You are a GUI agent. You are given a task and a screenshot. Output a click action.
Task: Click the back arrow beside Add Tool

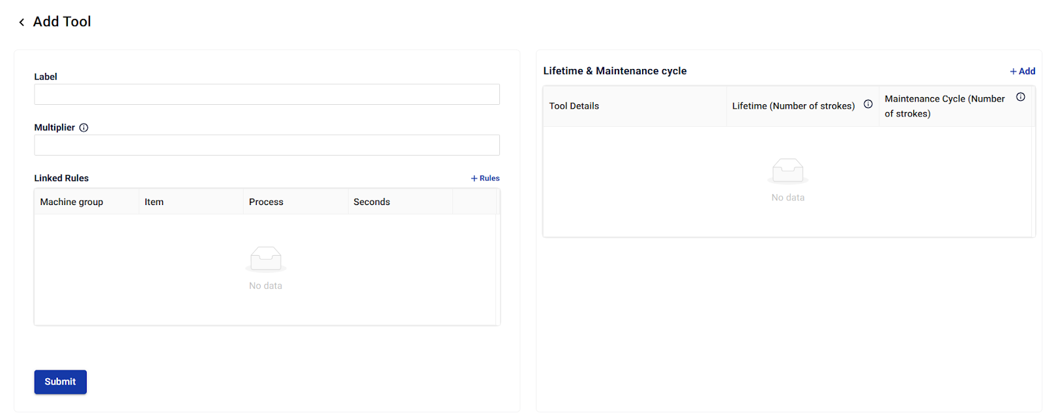click(22, 22)
